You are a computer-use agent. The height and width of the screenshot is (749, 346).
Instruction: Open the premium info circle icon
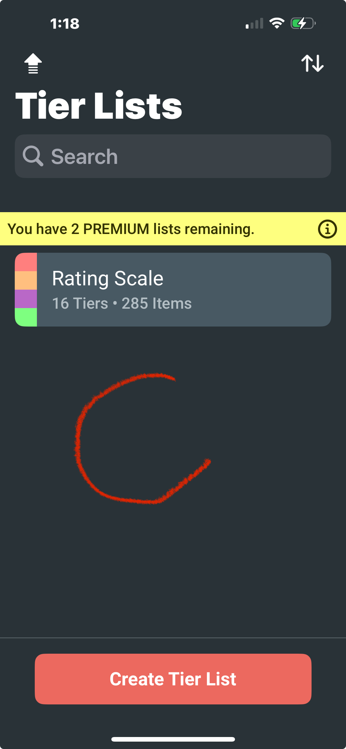click(327, 229)
